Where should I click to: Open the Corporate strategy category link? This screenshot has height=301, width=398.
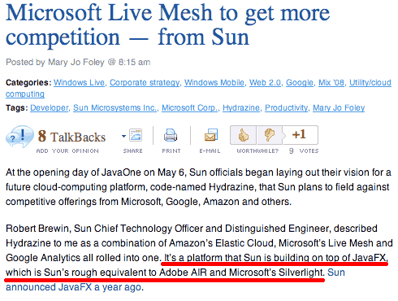(145, 82)
